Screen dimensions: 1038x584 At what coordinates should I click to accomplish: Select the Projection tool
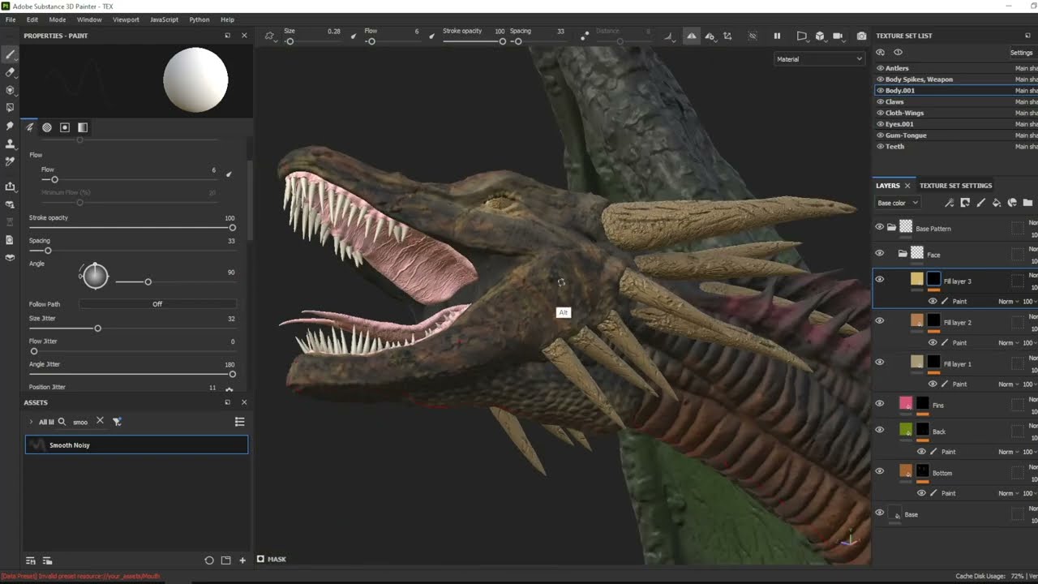click(x=10, y=90)
